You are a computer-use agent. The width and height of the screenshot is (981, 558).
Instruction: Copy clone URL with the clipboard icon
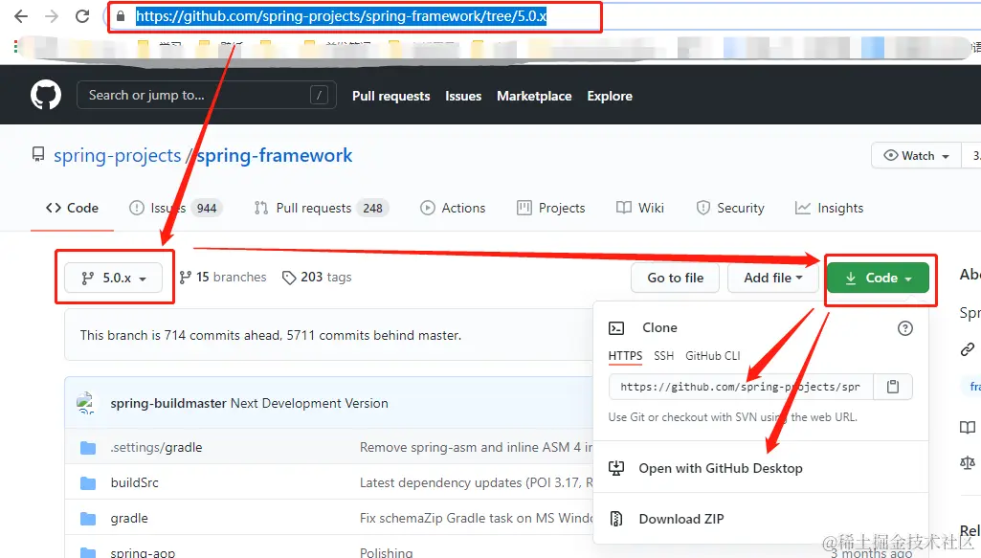[893, 387]
